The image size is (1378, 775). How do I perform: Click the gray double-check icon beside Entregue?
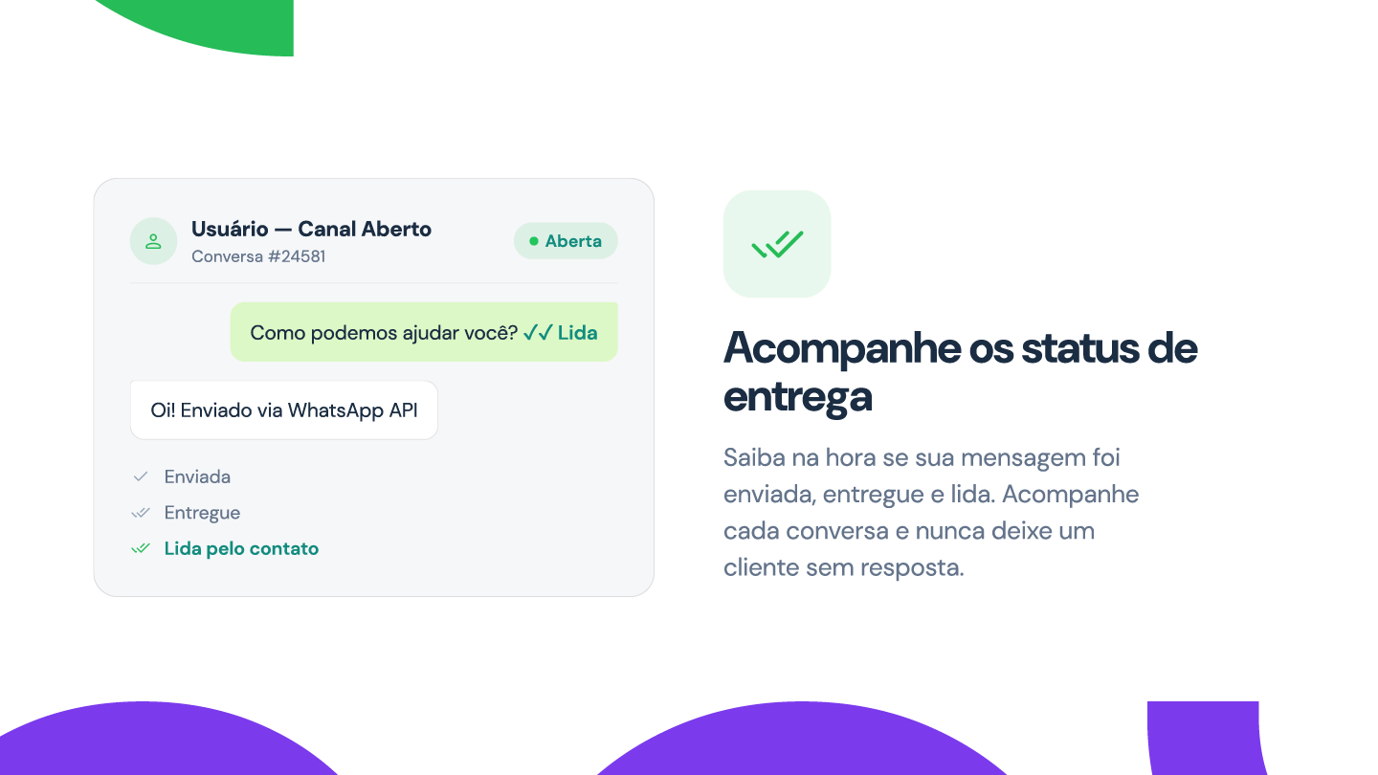pos(141,513)
